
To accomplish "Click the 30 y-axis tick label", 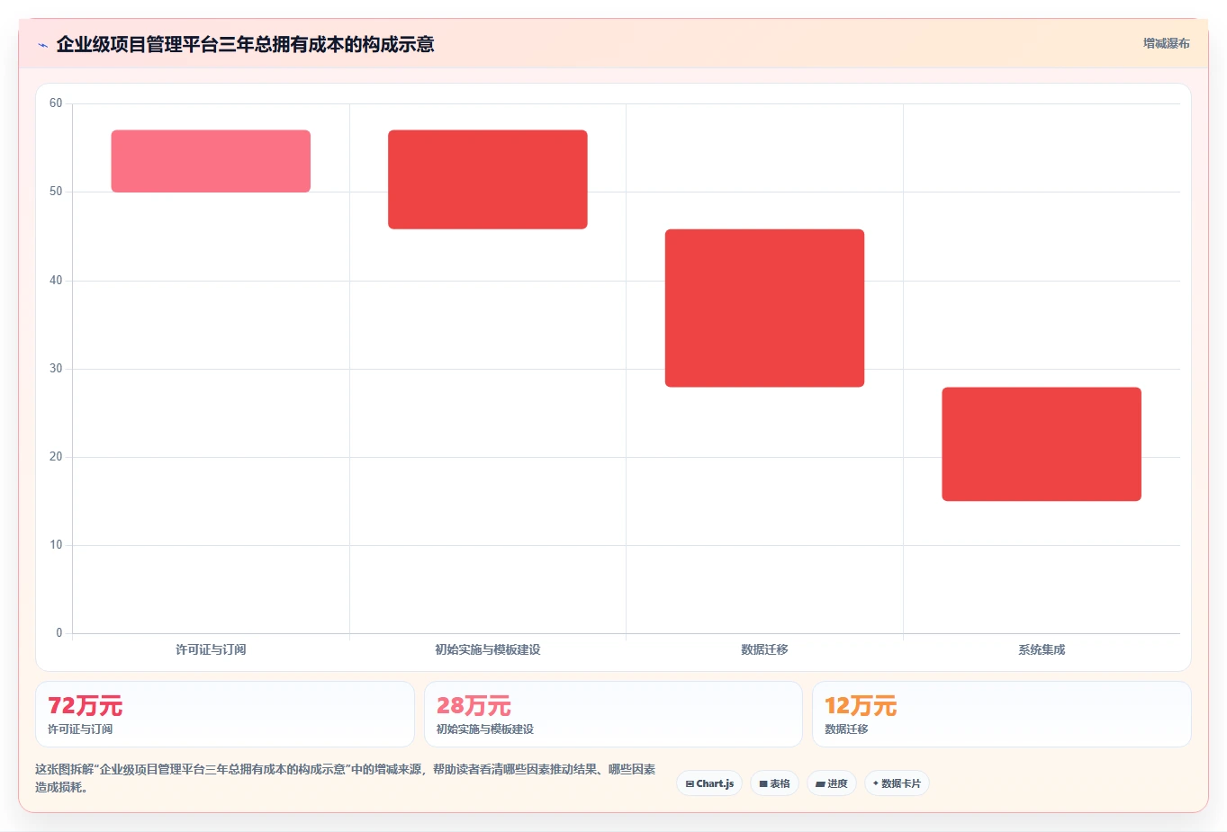I will point(56,369).
